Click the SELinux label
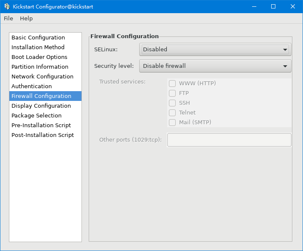This screenshot has height=251, width=303. (x=106, y=50)
